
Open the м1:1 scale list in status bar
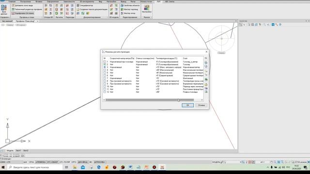point(263,162)
